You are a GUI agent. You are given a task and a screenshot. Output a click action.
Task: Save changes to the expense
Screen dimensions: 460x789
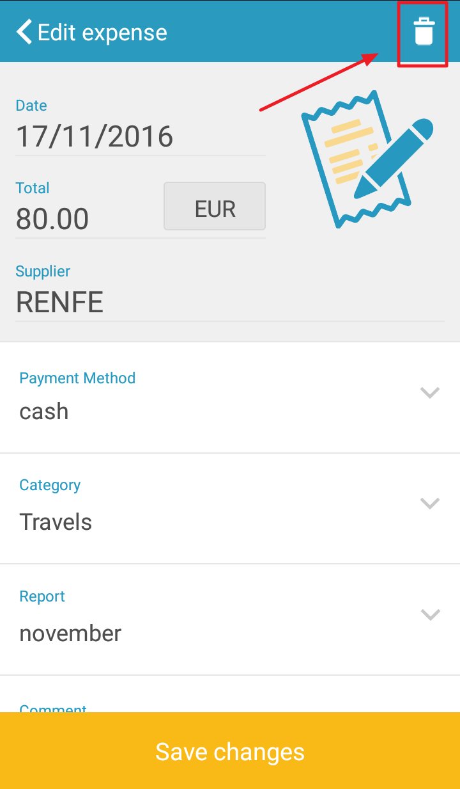pos(230,751)
